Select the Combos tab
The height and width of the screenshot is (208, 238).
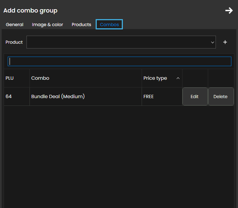click(x=109, y=25)
